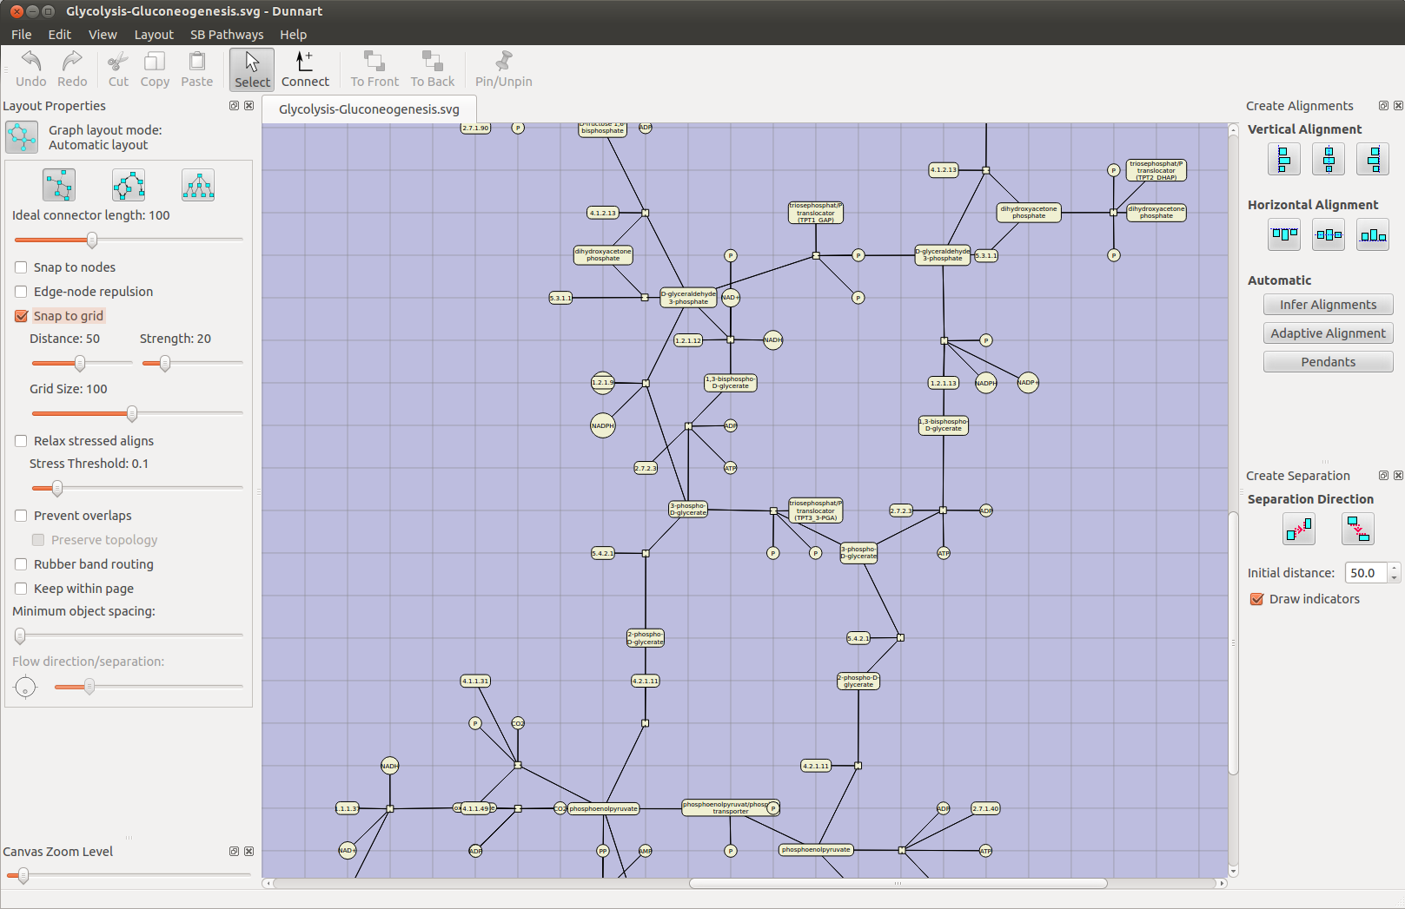Click the Undo toolbar button

tap(31, 69)
